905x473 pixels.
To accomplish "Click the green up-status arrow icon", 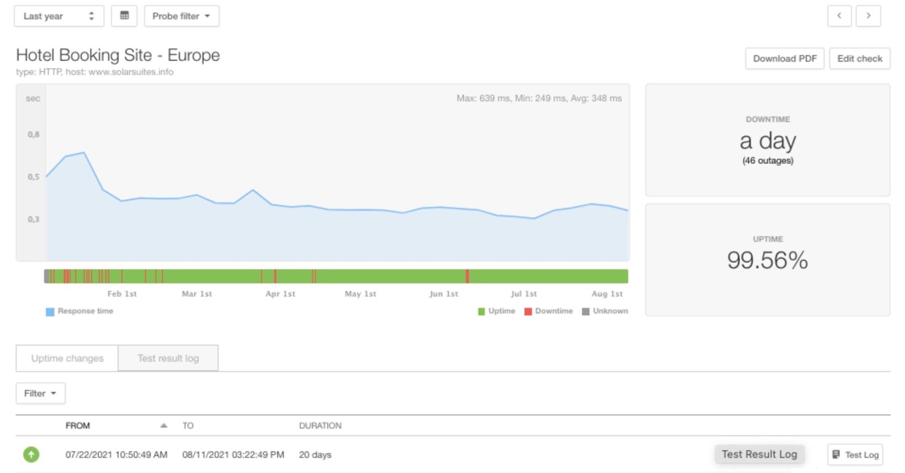I will coord(31,454).
